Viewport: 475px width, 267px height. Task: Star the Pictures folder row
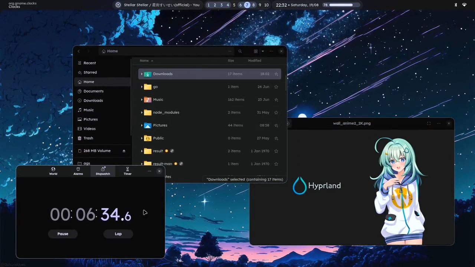pyautogui.click(x=276, y=125)
